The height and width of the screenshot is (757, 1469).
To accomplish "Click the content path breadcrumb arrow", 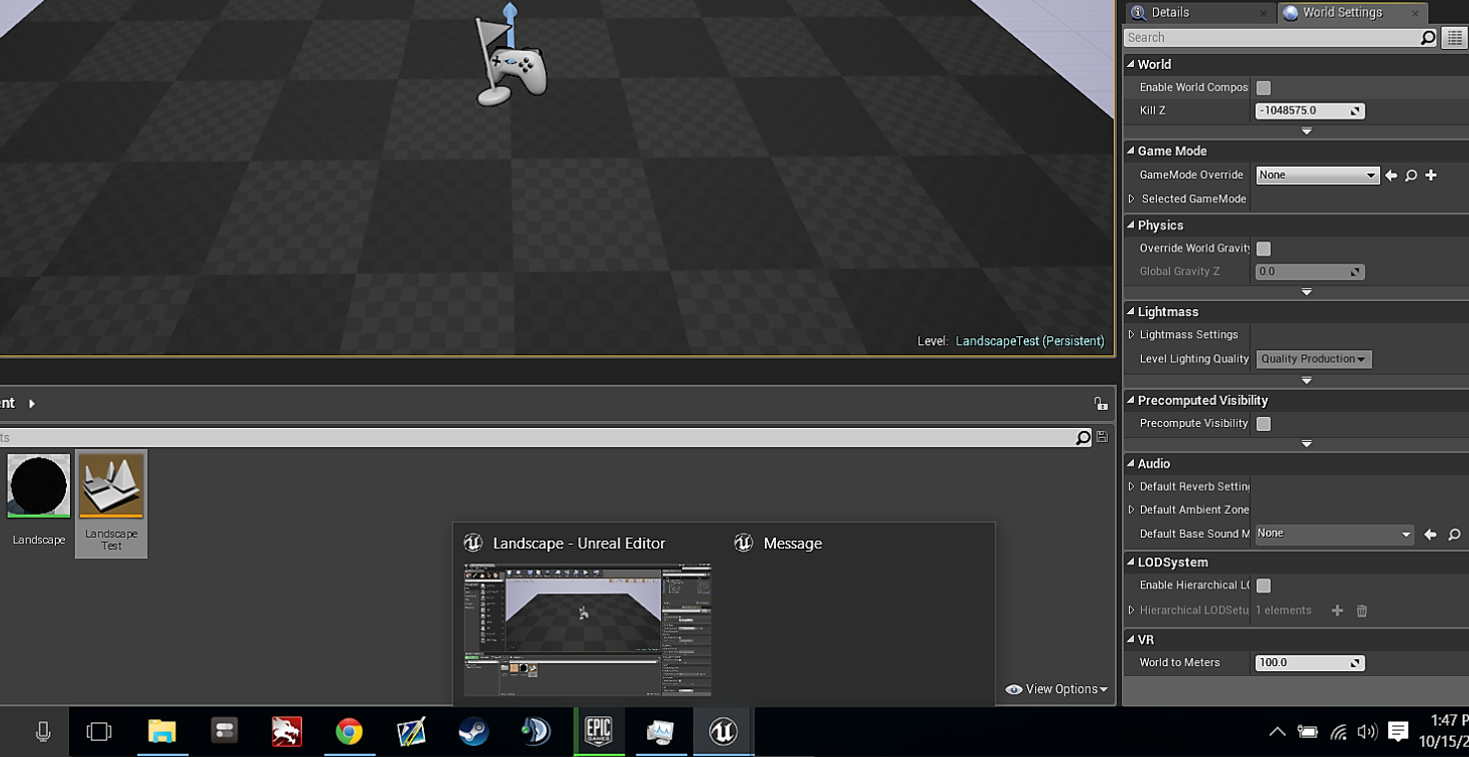I will point(32,404).
